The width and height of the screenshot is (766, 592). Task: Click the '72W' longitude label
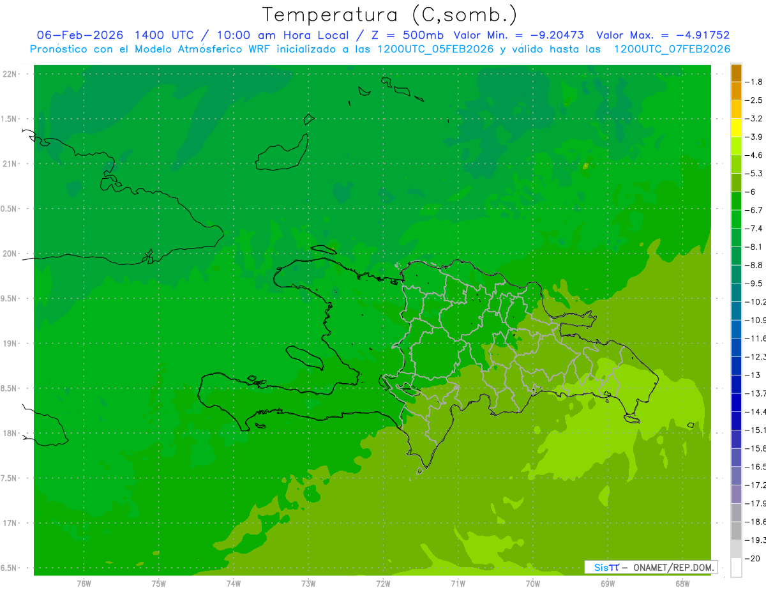coord(383,583)
